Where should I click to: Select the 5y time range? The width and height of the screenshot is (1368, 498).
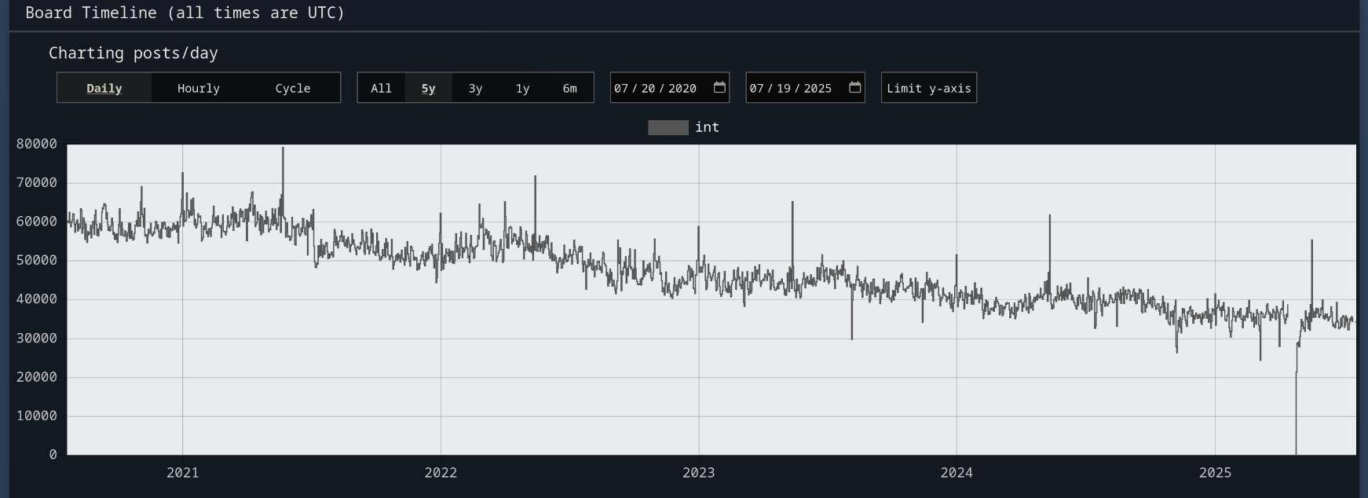pyautogui.click(x=429, y=88)
